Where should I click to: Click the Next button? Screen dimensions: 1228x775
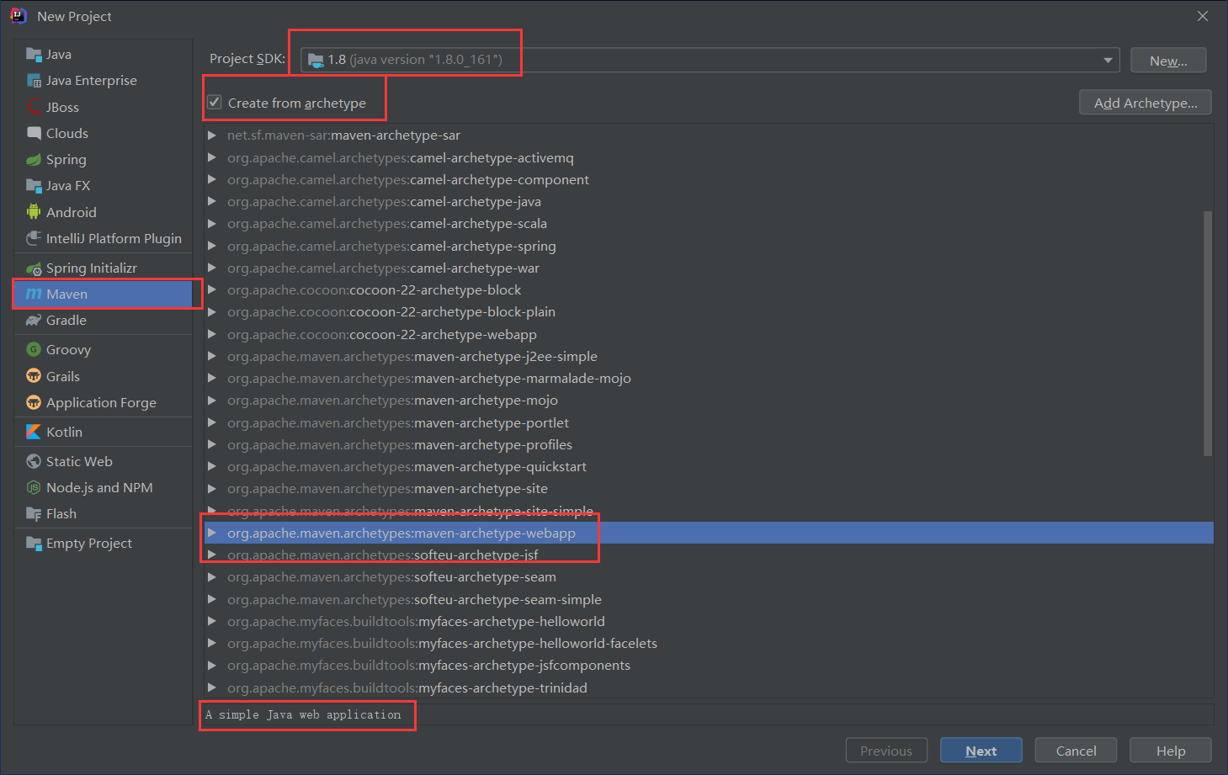pos(981,751)
